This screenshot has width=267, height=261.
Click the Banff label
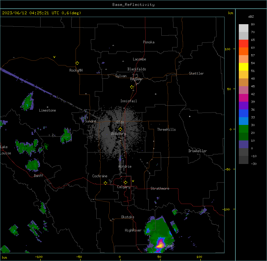point(38,176)
